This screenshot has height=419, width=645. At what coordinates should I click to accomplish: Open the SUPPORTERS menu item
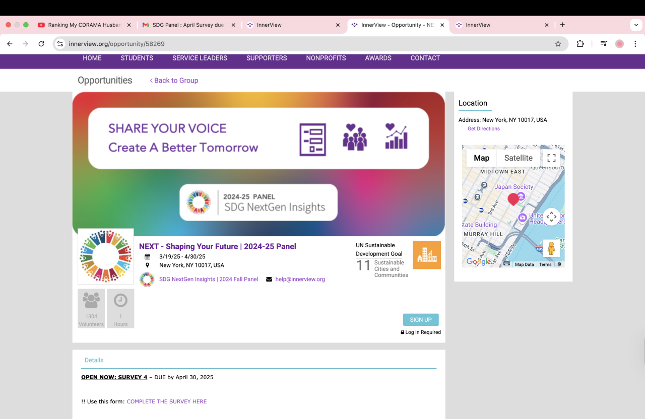(x=267, y=58)
